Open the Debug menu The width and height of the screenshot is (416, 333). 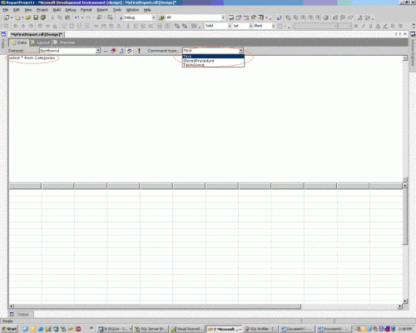71,10
